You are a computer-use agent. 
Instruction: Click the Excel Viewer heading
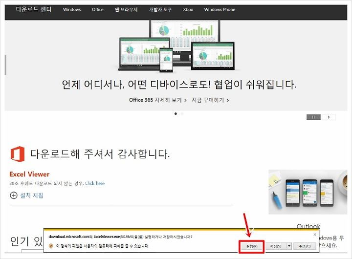coord(29,174)
